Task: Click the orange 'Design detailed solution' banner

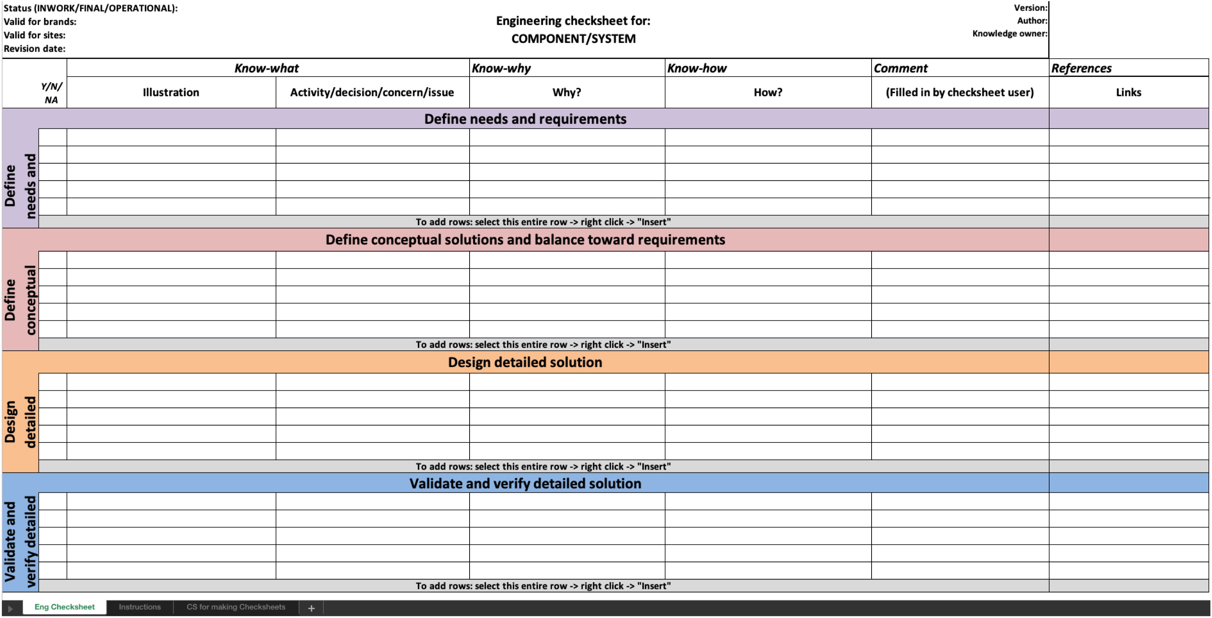Action: click(x=525, y=362)
